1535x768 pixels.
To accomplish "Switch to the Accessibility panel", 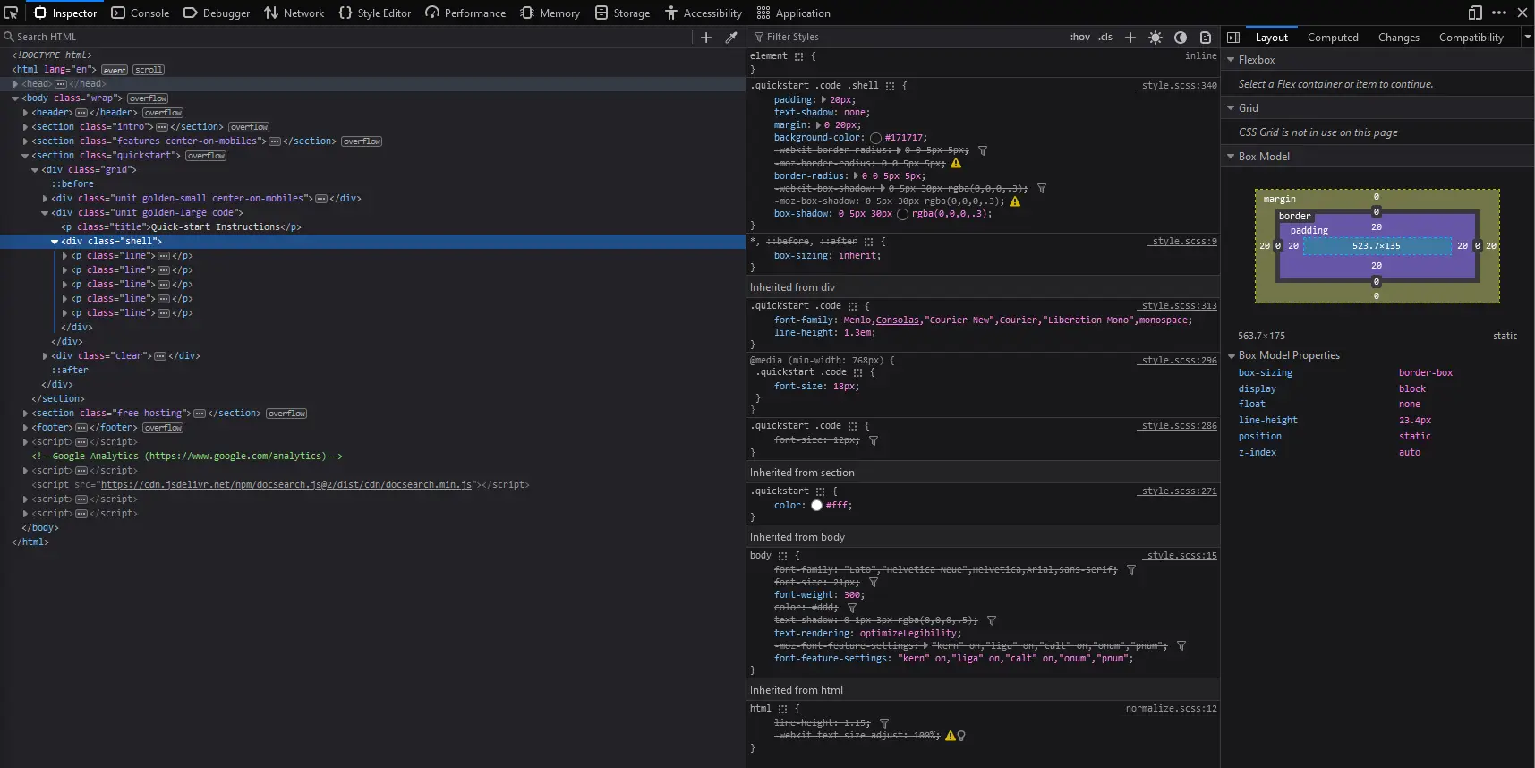I will point(704,13).
